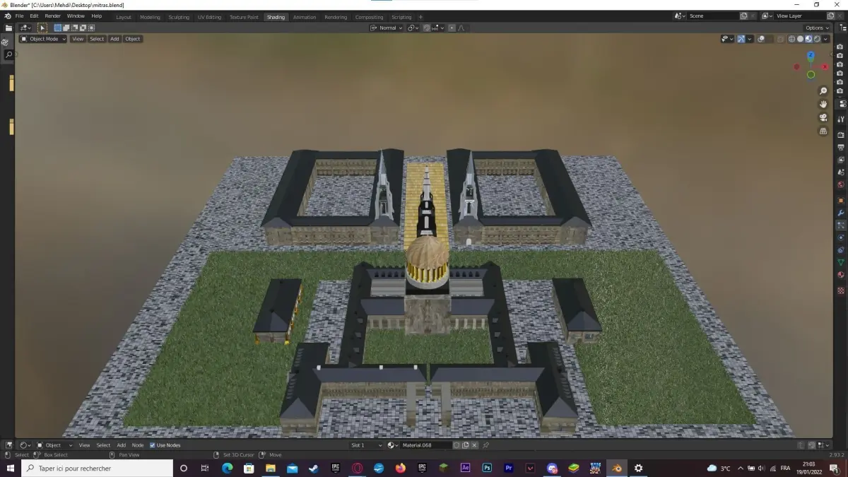848x477 pixels.
Task: Unlink material with X button
Action: point(475,445)
